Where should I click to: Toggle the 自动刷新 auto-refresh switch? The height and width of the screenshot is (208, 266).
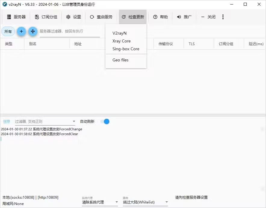click(105, 121)
